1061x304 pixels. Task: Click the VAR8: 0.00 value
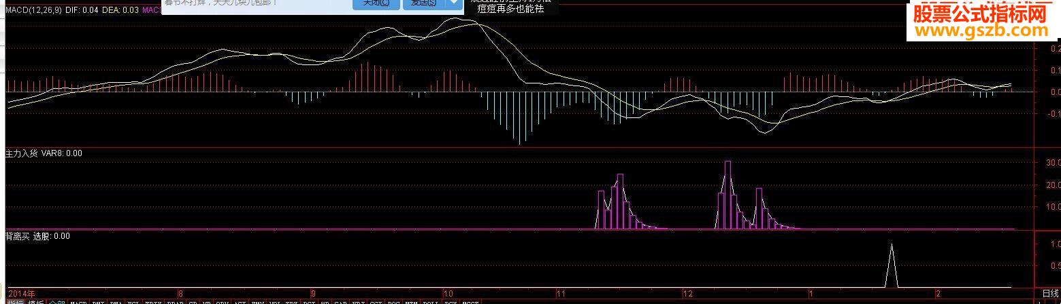62,153
